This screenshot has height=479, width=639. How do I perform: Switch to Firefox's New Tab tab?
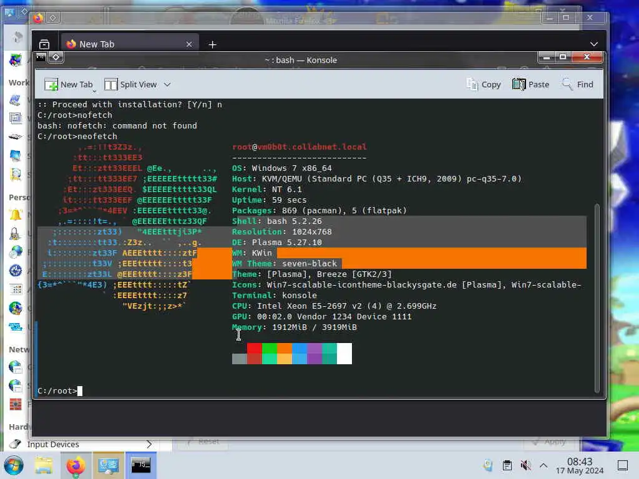point(130,44)
